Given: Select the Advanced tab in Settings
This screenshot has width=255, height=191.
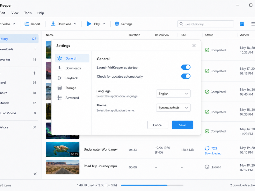Looking at the screenshot, I should 72,98.
